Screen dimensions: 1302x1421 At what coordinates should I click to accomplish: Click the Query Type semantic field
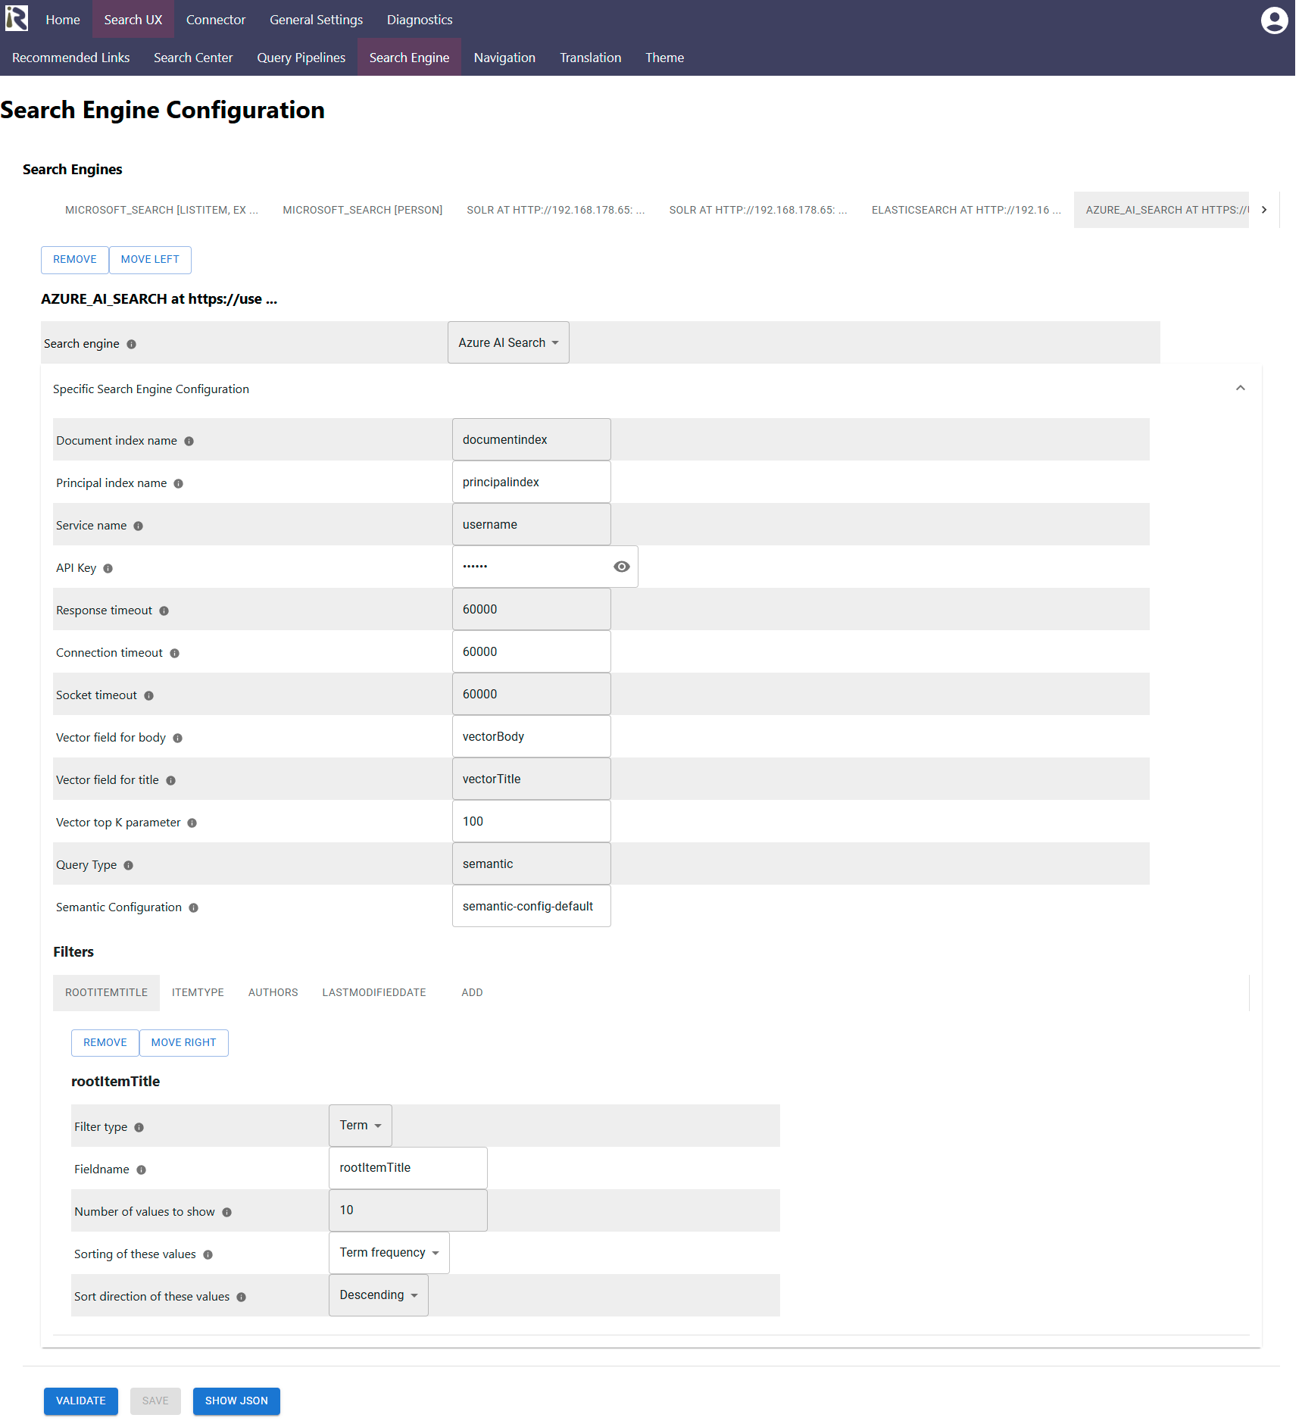point(532,864)
